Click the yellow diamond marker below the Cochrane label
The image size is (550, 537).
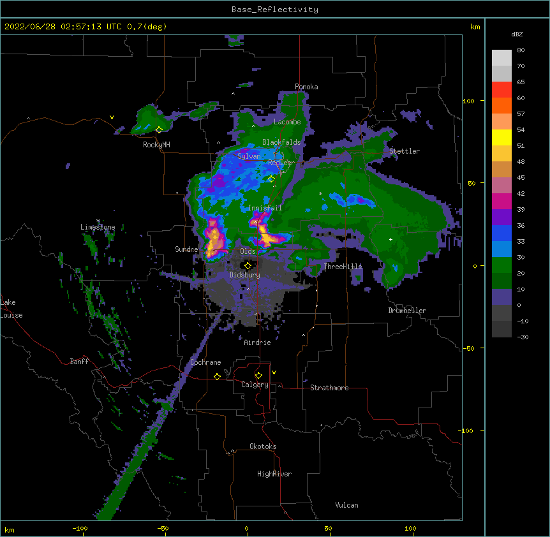click(x=217, y=376)
